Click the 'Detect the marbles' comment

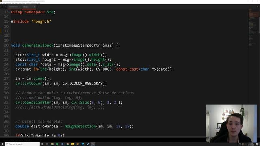pyautogui.click(x=39, y=122)
